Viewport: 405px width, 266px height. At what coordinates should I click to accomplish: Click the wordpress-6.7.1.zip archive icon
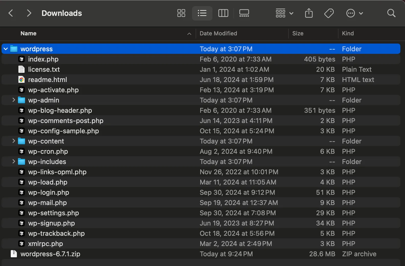[14, 254]
